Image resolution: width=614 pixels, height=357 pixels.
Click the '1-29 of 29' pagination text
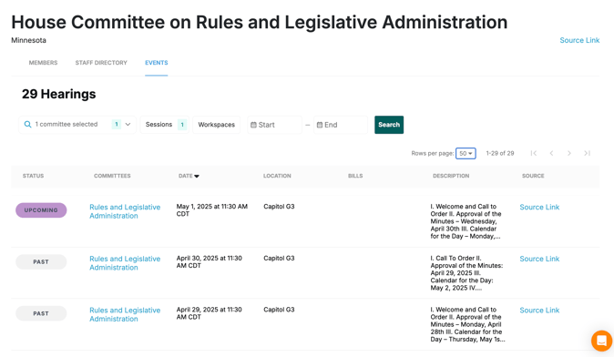point(499,153)
